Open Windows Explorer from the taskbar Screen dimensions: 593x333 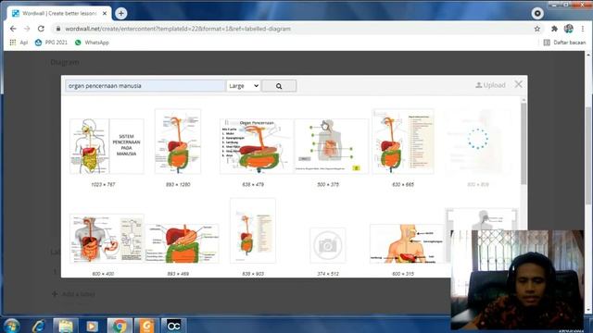(x=66, y=326)
